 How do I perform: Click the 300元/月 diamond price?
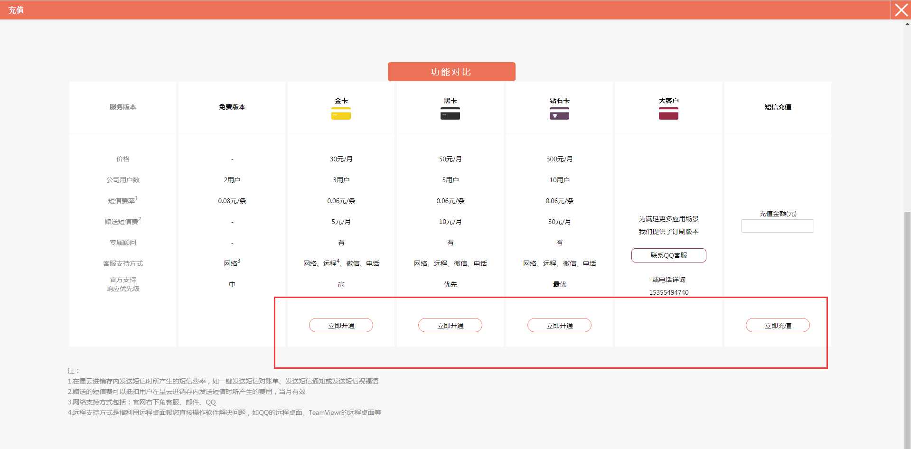pos(559,159)
